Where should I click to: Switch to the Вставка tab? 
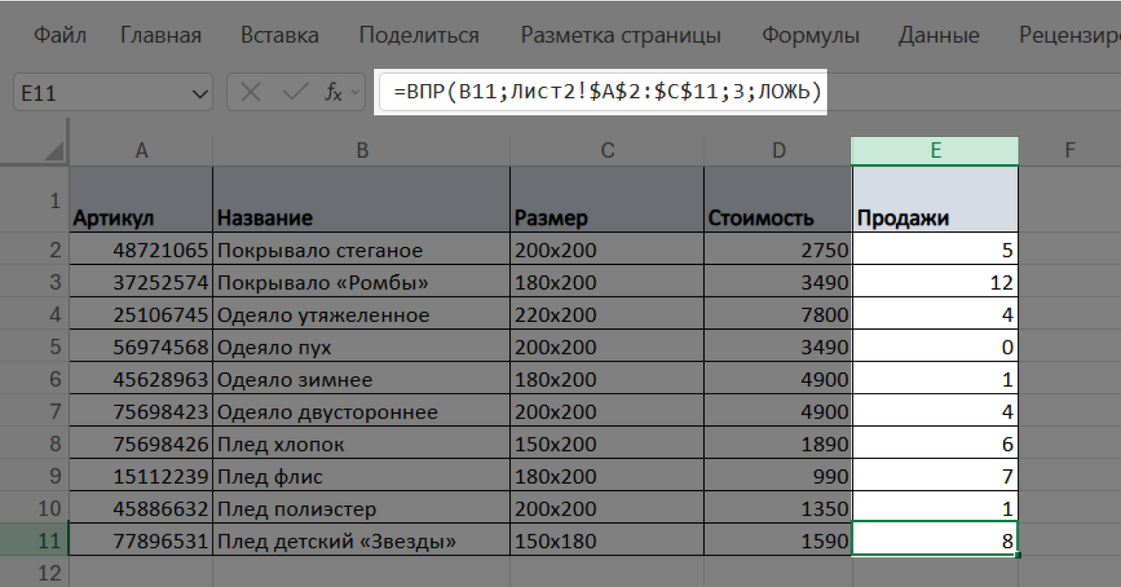279,34
